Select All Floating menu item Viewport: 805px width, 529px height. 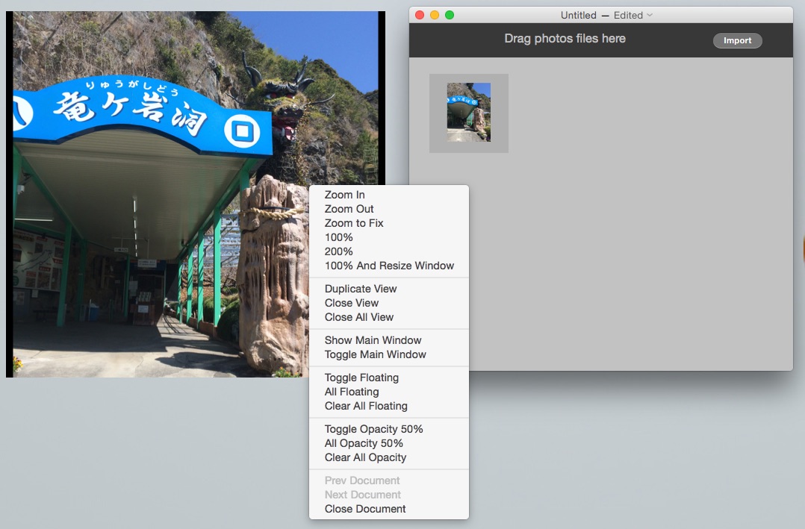pos(388,392)
